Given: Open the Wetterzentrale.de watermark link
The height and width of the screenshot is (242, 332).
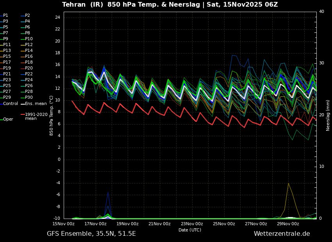Looking at the screenshot, I should (x=282, y=234).
